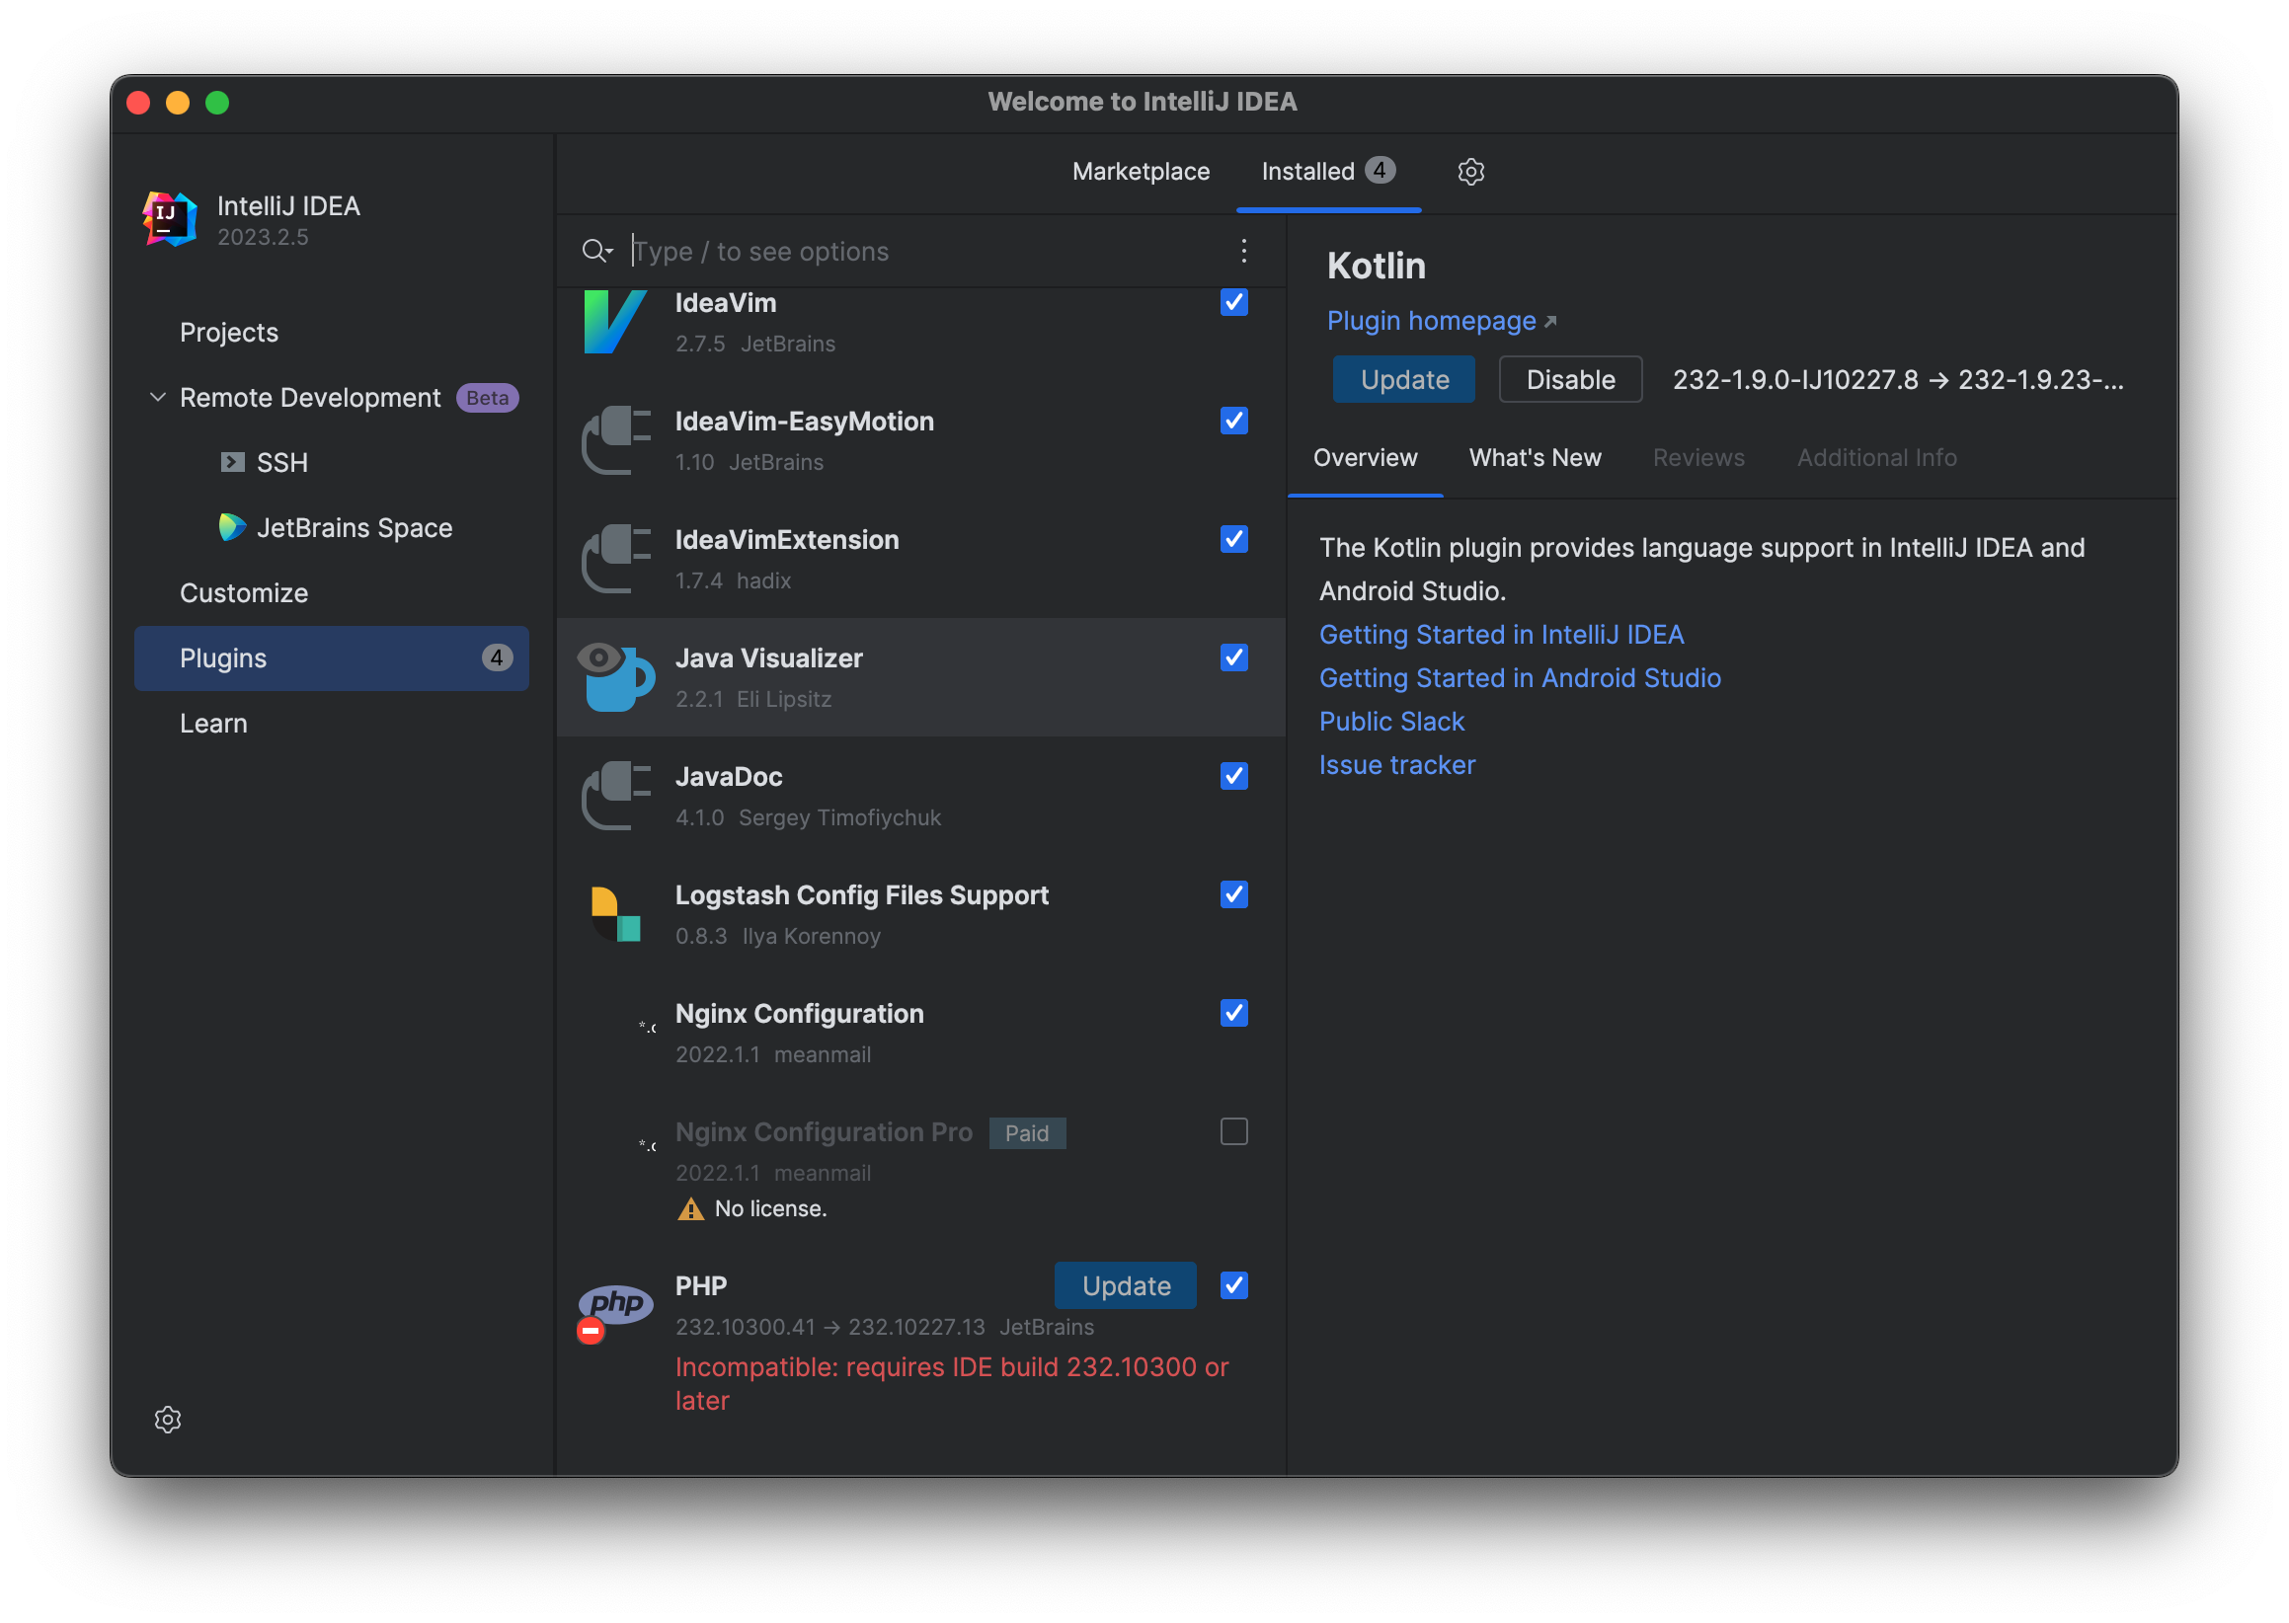Collapse the Remote Development tree section

(158, 398)
